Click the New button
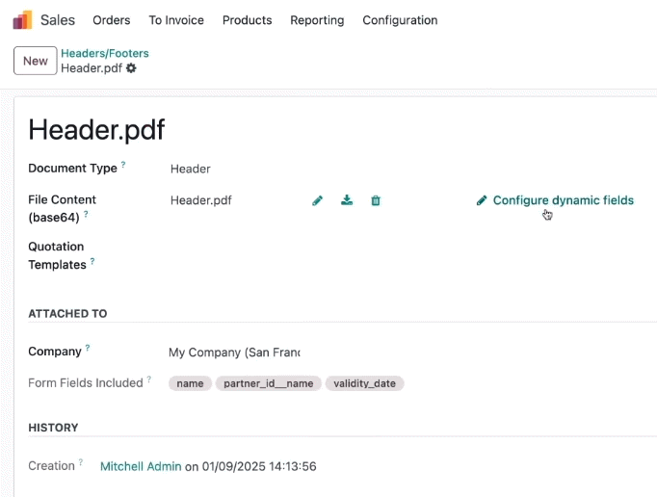 tap(36, 61)
